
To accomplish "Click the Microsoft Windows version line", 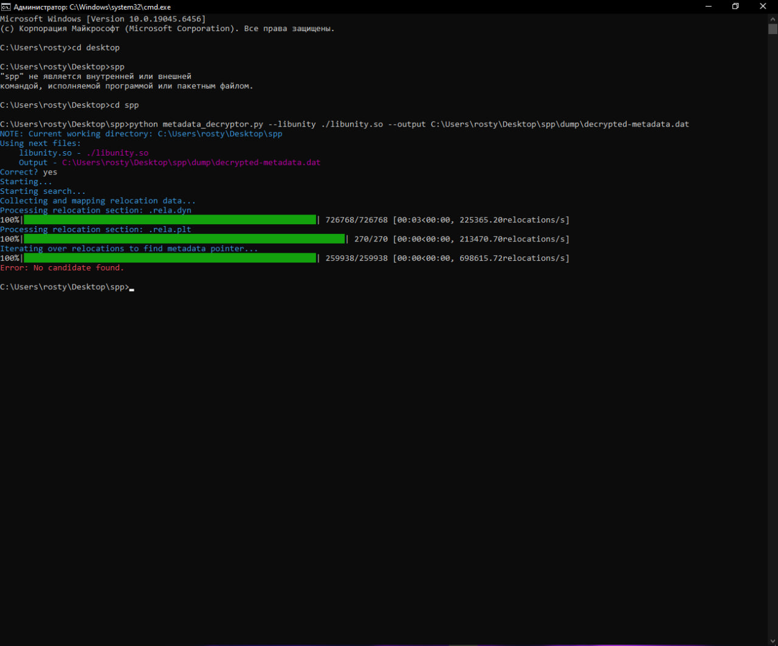I will point(103,19).
